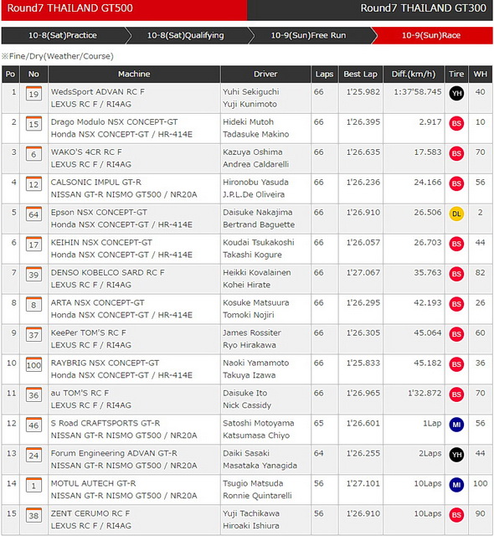
Task: Click the YH tire icon for WedsSport ADVAN
Action: pos(456,93)
